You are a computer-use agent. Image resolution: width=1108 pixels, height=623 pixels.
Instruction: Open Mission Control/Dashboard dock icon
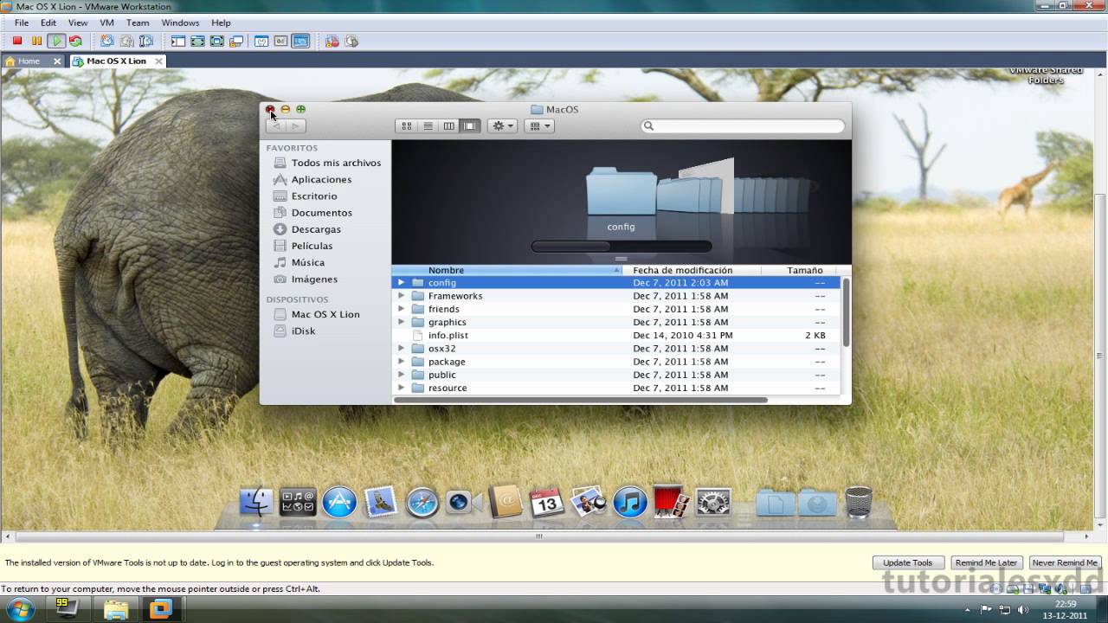[x=298, y=502]
